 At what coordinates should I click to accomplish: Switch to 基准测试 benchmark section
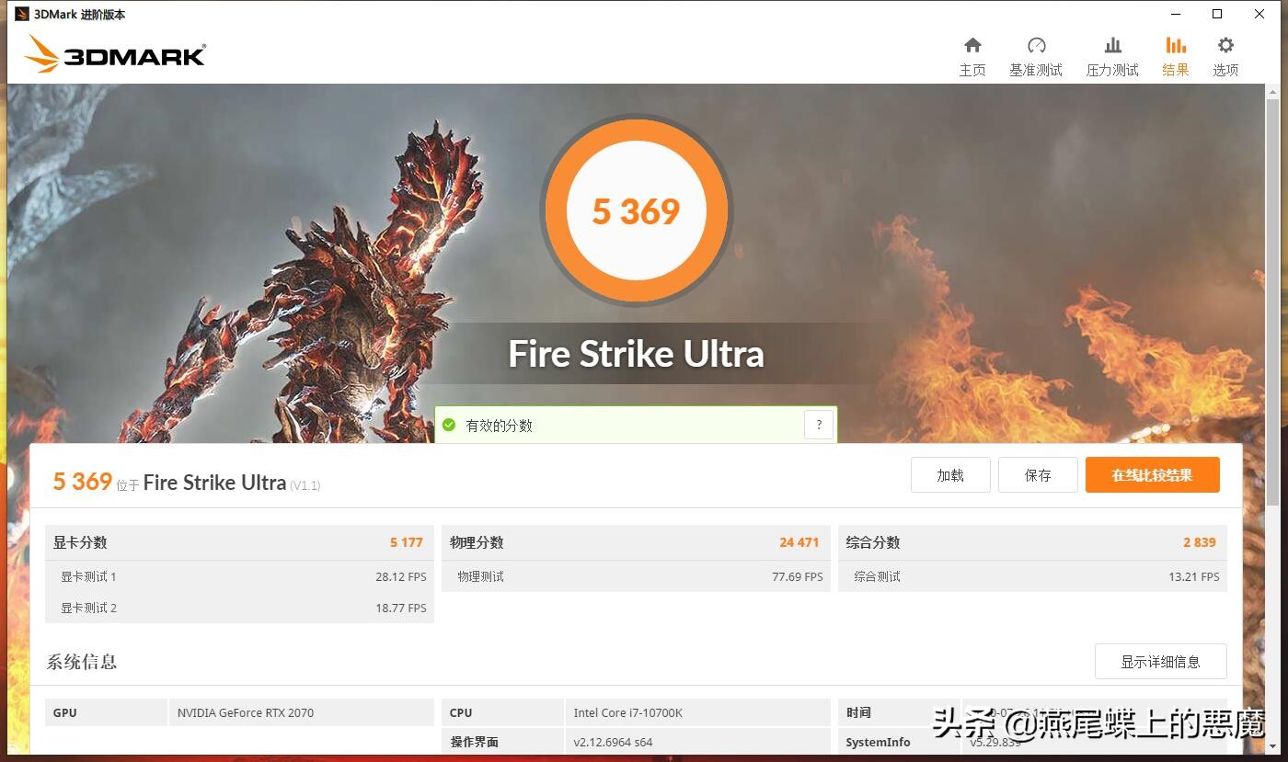coord(1036,53)
